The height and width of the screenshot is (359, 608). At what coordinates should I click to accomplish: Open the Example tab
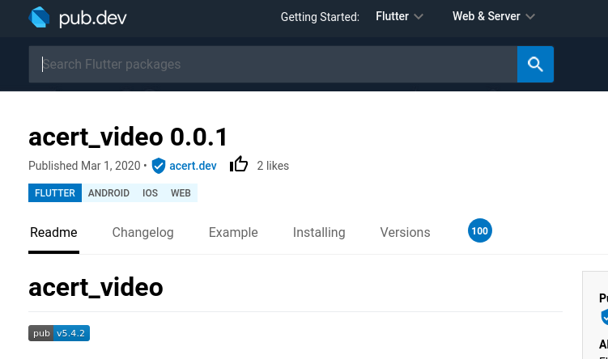click(x=233, y=232)
